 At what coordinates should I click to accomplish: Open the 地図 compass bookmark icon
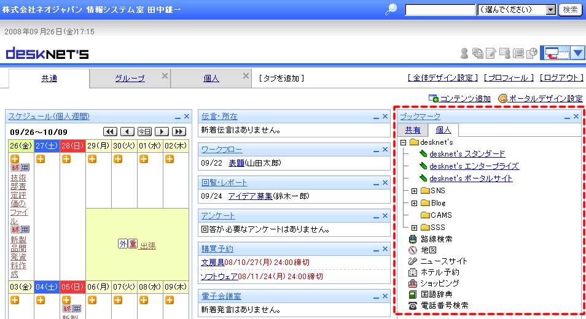click(413, 250)
